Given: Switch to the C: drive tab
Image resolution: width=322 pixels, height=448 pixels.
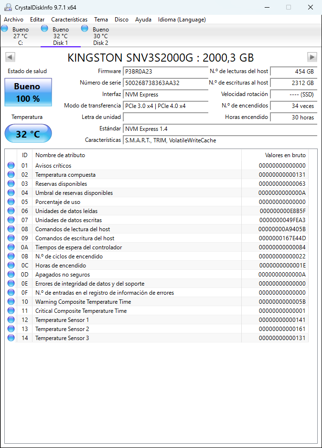Looking at the screenshot, I should point(21,36).
